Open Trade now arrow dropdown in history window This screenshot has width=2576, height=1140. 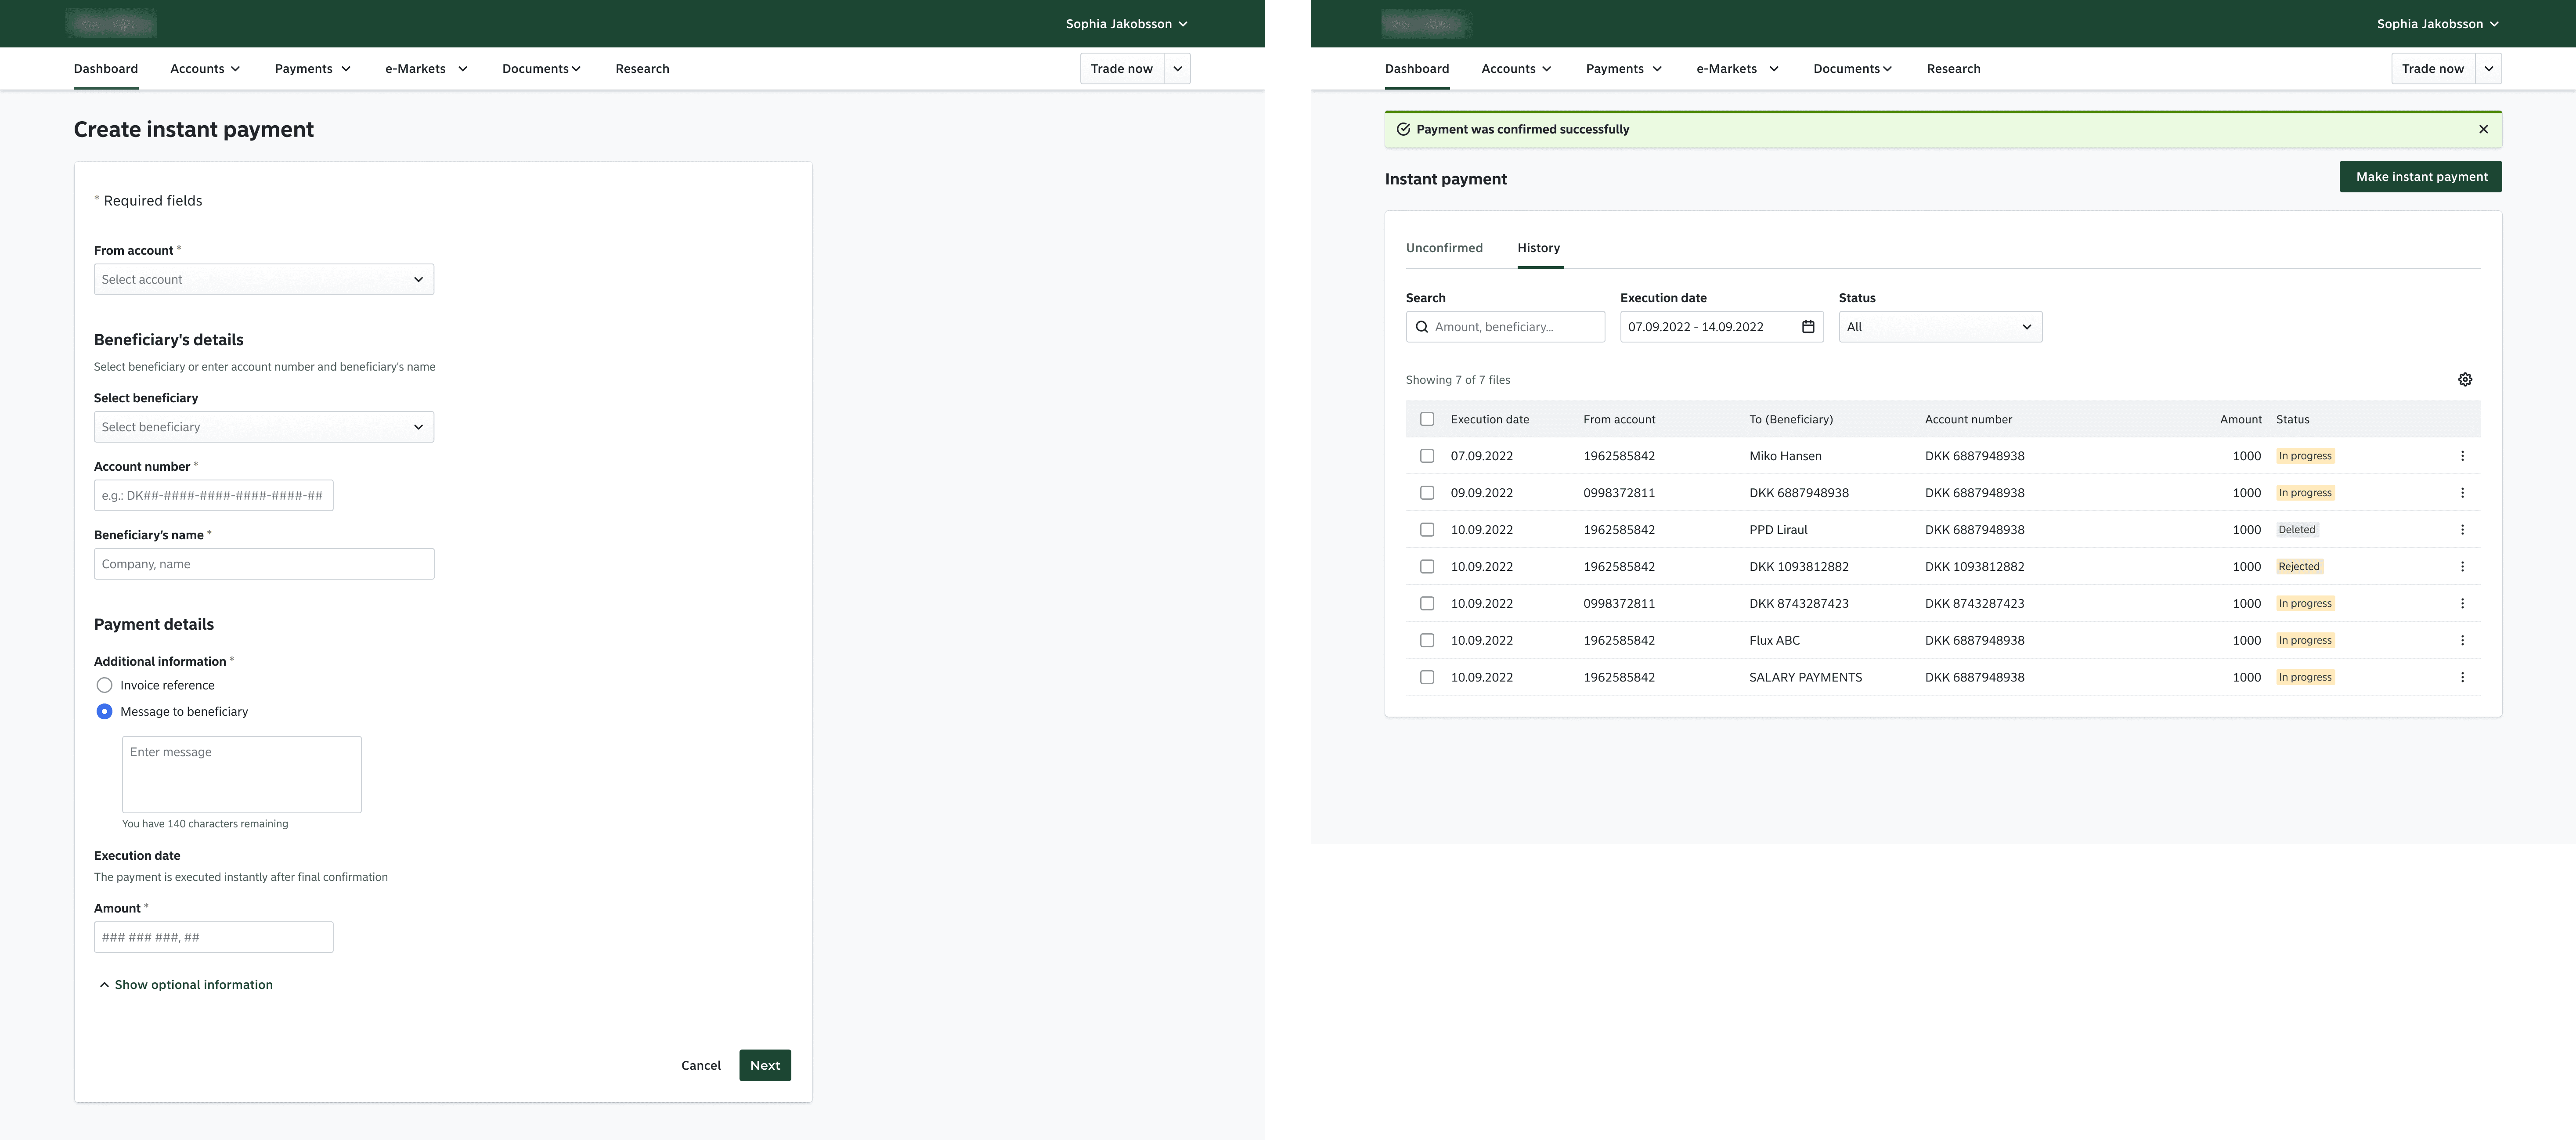pyautogui.click(x=2488, y=69)
